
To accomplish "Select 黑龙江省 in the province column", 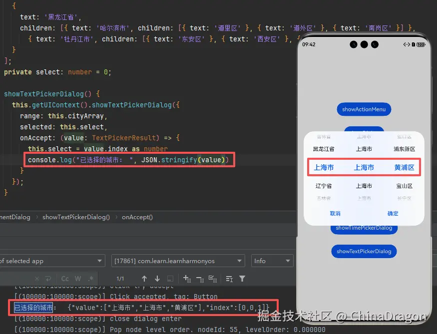I will [324, 149].
